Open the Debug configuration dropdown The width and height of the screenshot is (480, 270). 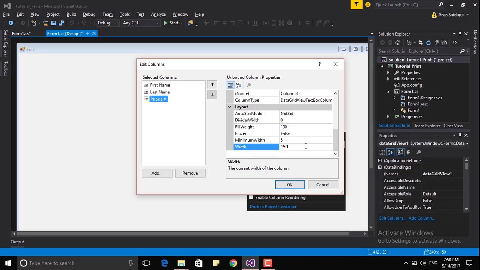108,23
